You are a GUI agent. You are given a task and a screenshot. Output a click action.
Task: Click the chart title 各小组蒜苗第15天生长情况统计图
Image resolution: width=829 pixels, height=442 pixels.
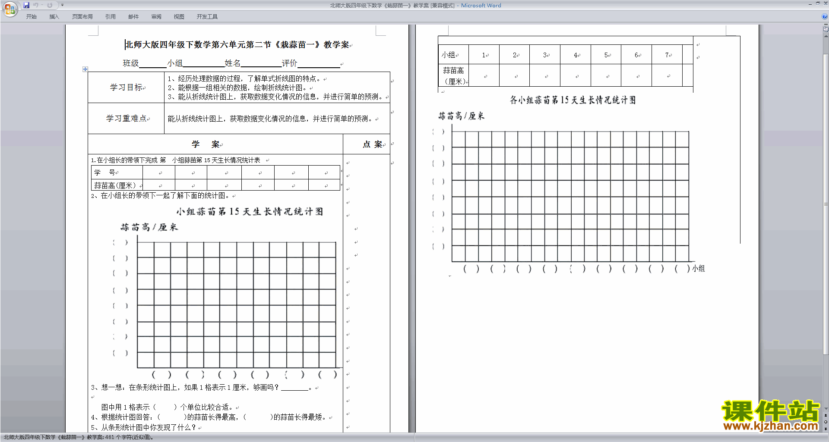click(573, 100)
